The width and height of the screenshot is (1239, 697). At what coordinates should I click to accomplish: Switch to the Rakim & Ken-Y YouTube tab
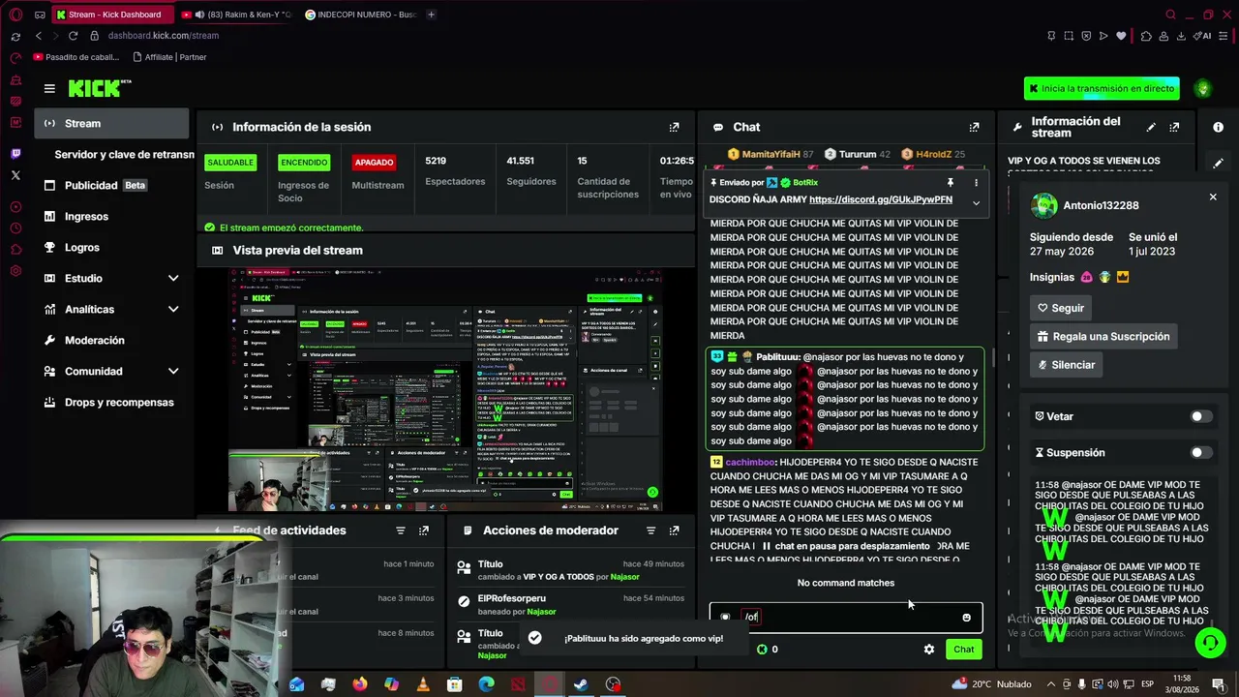pos(236,15)
